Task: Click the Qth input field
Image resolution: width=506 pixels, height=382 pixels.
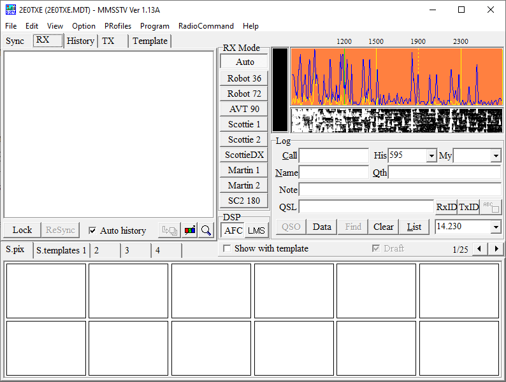Action: tap(444, 173)
